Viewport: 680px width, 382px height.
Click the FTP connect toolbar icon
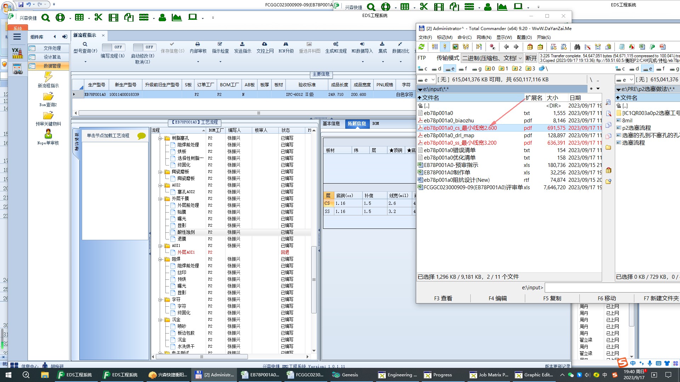pos(553,47)
